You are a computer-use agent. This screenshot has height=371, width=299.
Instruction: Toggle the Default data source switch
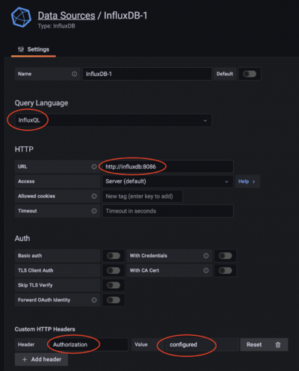tap(250, 74)
